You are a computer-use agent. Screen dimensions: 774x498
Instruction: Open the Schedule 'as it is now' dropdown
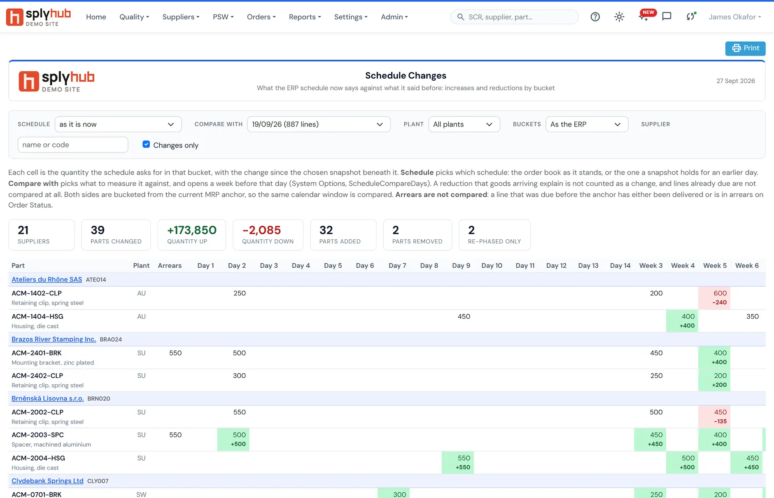coord(118,124)
